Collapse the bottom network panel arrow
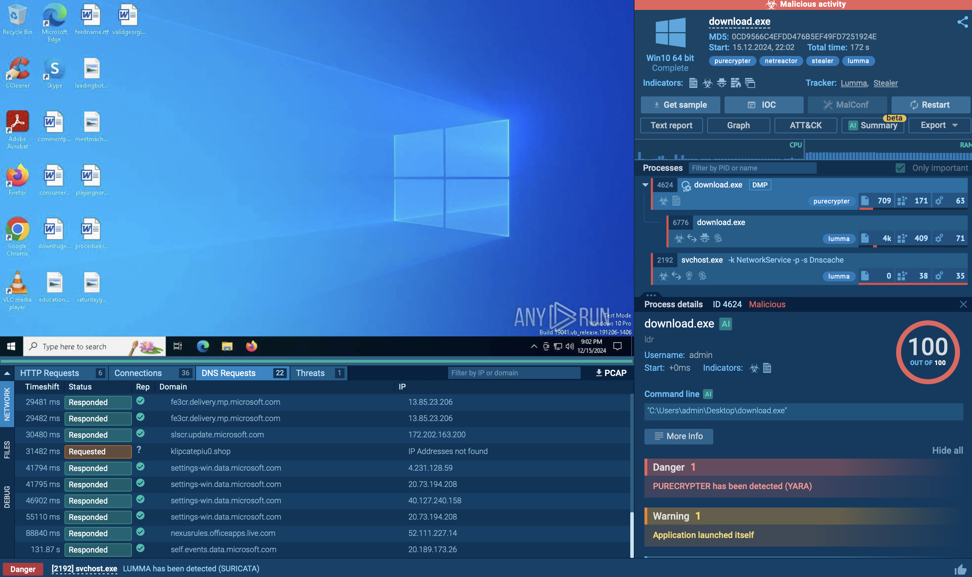Screen dimensions: 972x577 (x=7, y=373)
